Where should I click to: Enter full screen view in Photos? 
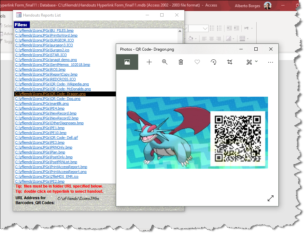click(x=271, y=198)
